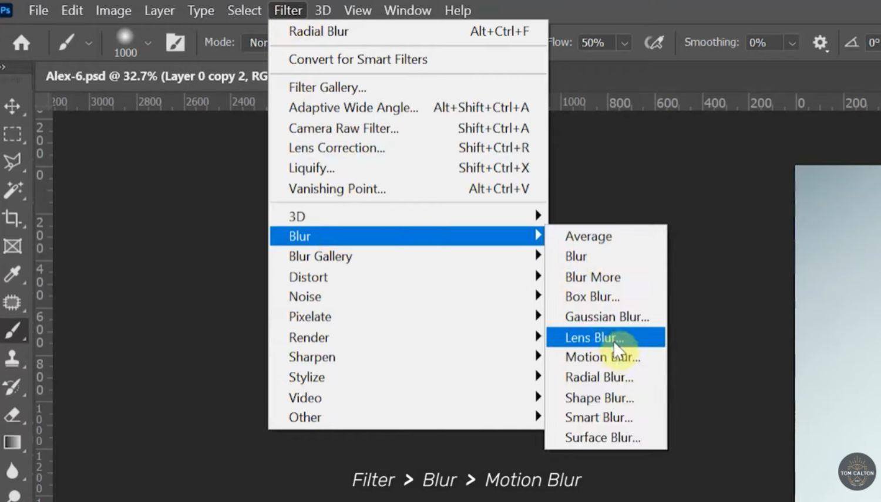Expand the Pixelate submenu
Screen dimensions: 881x502
click(408, 317)
